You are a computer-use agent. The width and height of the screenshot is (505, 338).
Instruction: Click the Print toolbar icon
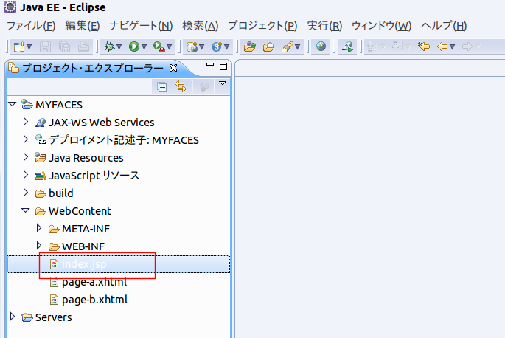pos(83,47)
